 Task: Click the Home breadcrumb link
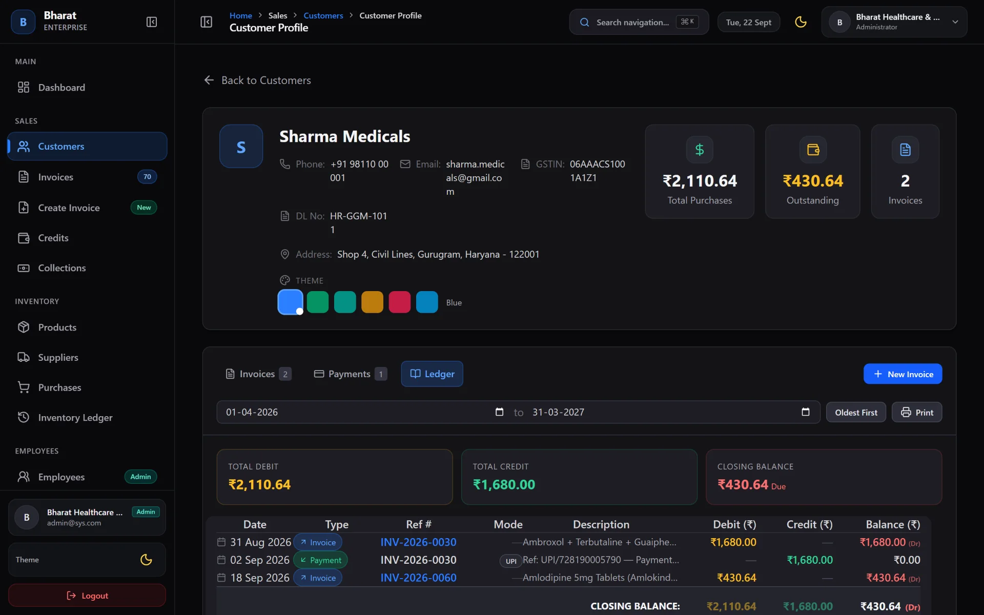coord(240,15)
